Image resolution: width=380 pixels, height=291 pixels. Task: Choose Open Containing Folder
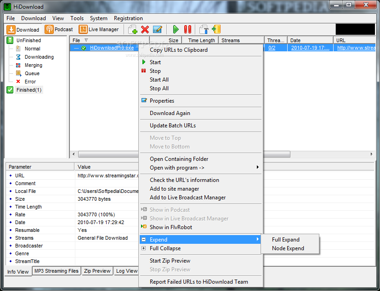click(x=201, y=159)
